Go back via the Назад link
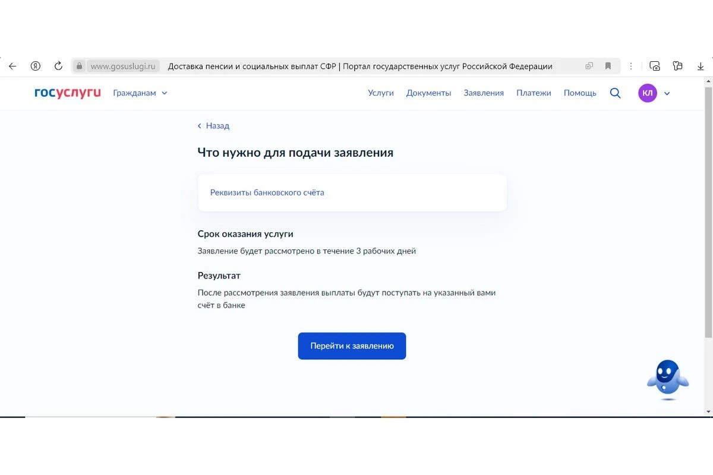This screenshot has height=475, width=713. click(x=213, y=126)
